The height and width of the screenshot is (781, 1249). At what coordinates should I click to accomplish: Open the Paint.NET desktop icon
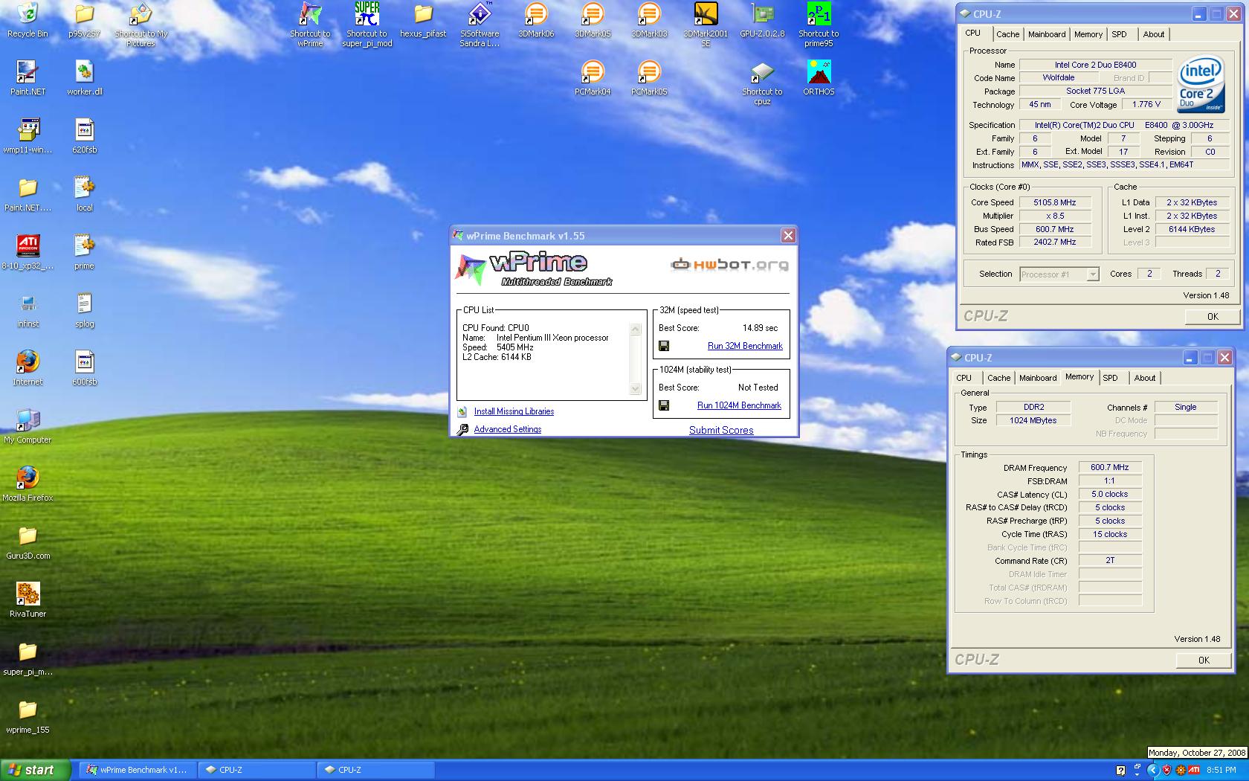tap(28, 78)
